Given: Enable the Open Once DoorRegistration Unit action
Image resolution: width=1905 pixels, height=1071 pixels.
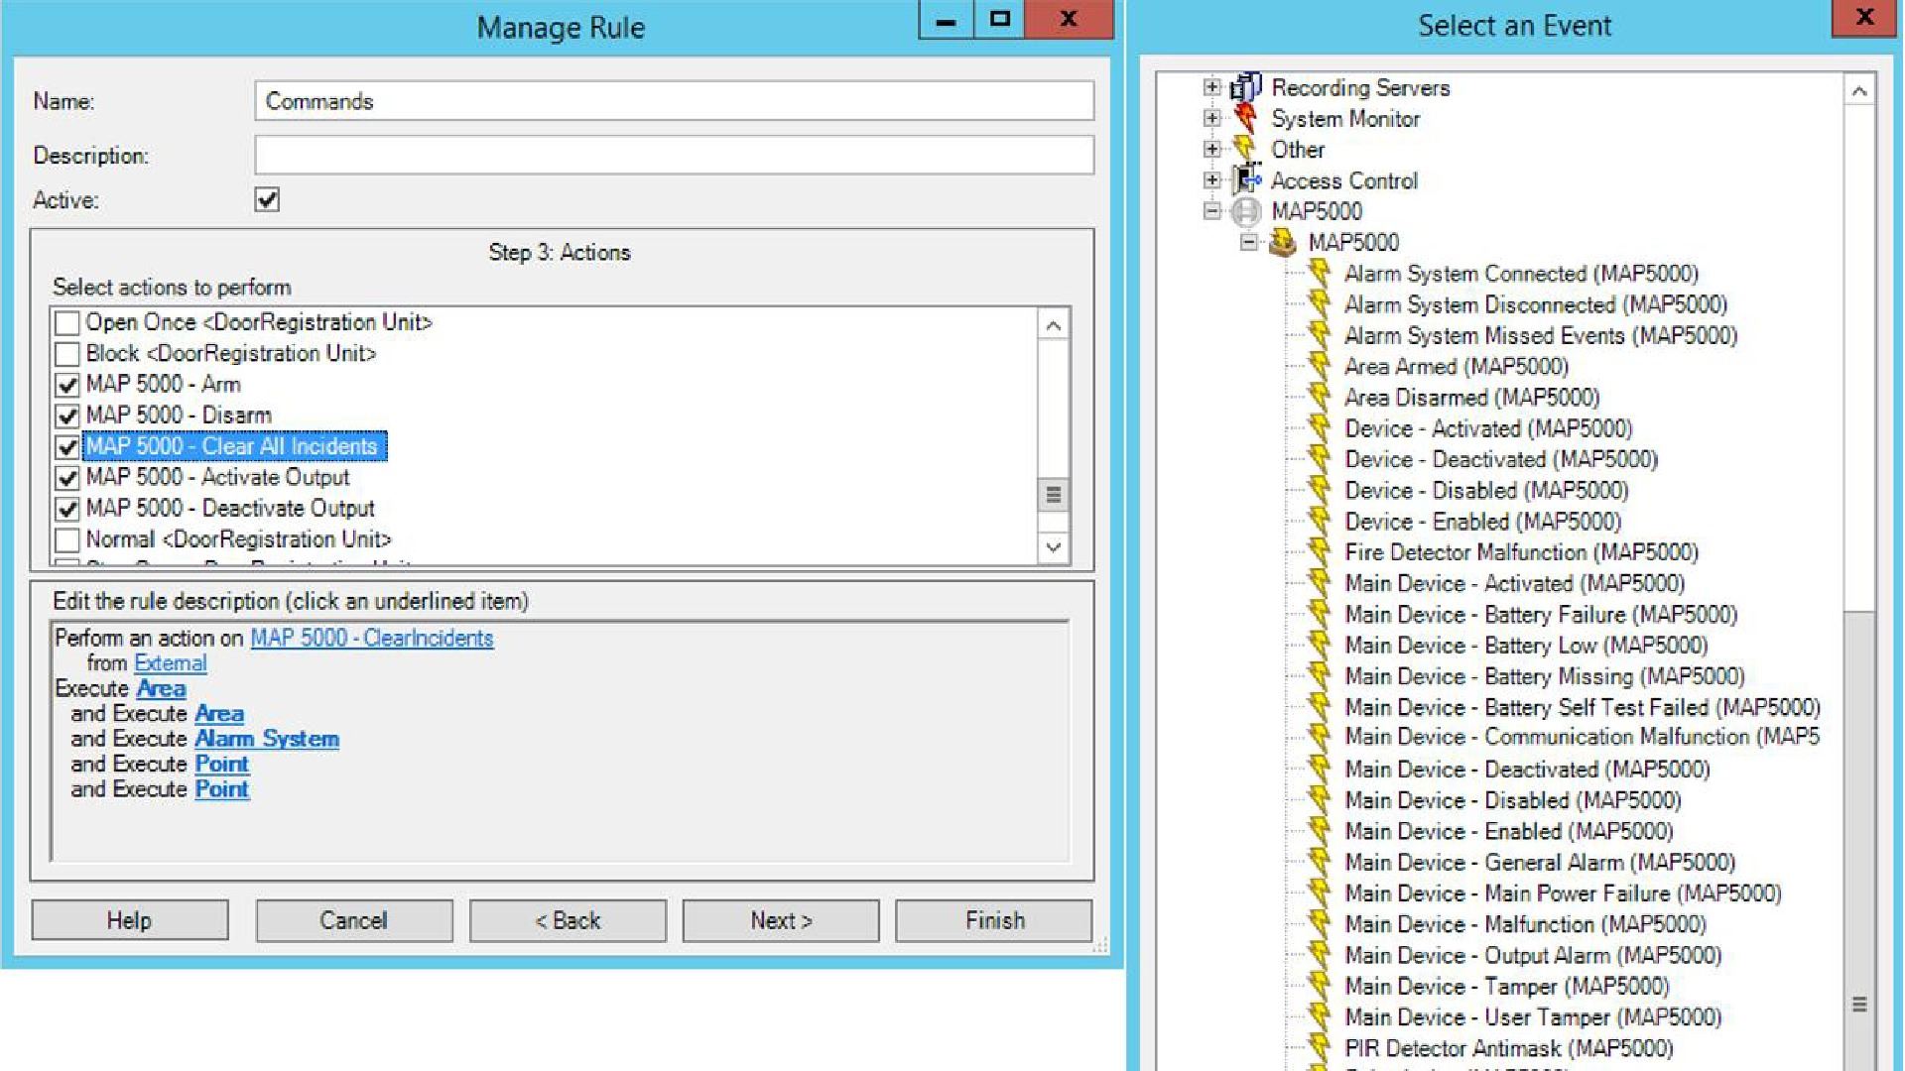Looking at the screenshot, I should point(67,323).
